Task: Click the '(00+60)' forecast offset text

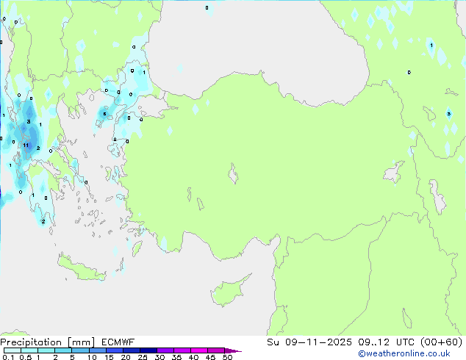Action: point(442,342)
